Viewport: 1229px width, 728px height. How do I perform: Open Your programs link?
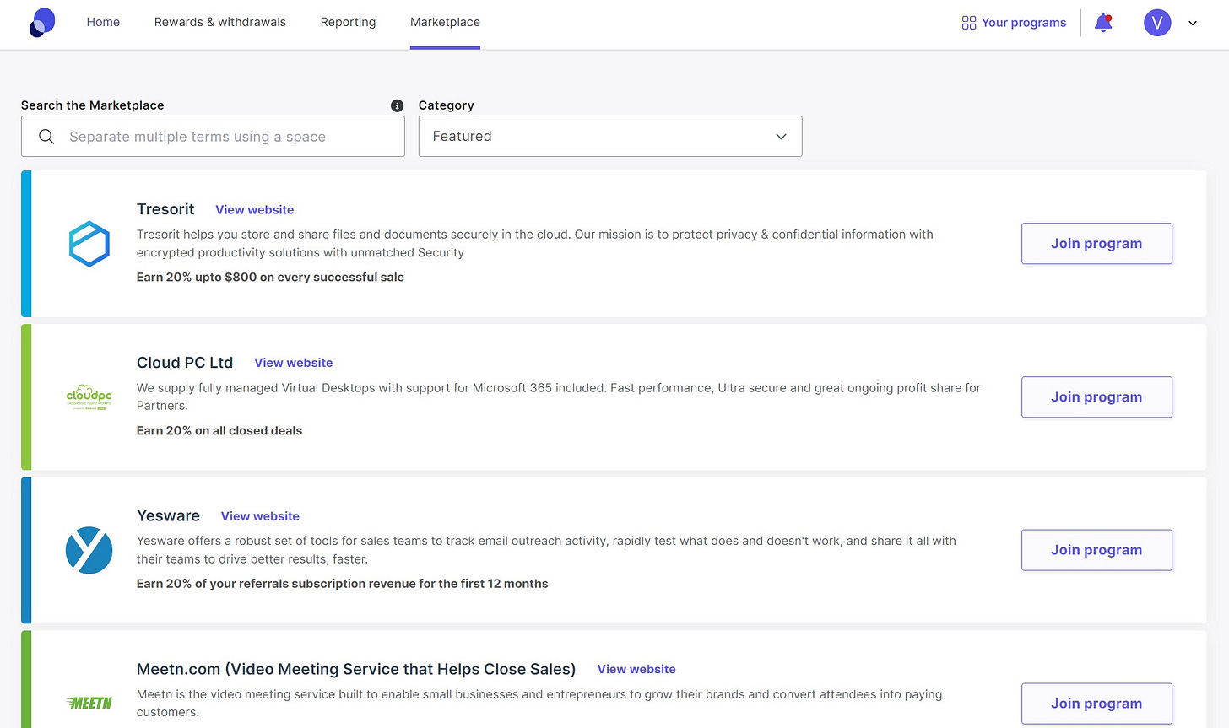click(1014, 23)
